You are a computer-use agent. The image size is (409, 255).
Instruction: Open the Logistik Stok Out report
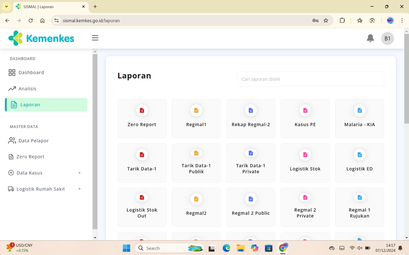[x=142, y=207]
